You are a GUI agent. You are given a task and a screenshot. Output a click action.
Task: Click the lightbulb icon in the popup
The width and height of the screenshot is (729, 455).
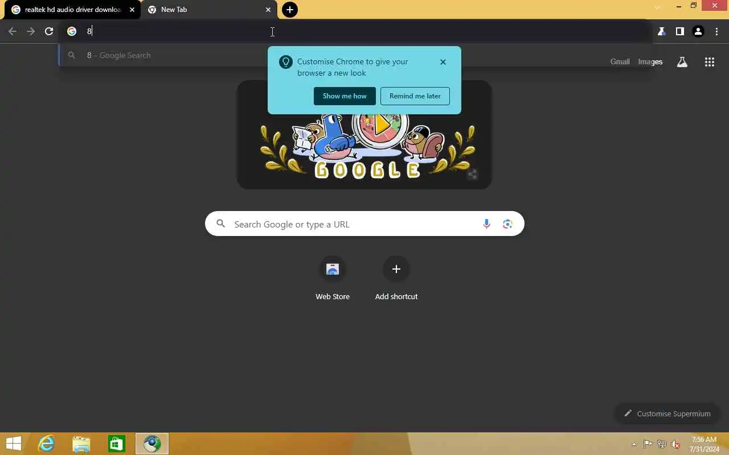coord(286,62)
